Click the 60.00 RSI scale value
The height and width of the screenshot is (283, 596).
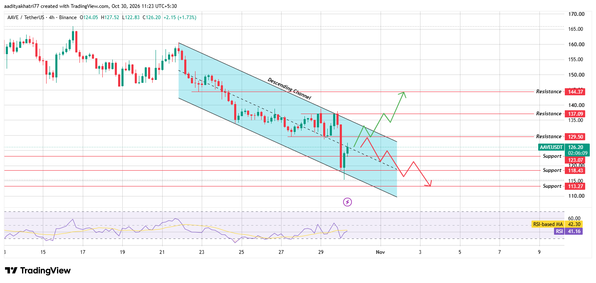click(574, 218)
